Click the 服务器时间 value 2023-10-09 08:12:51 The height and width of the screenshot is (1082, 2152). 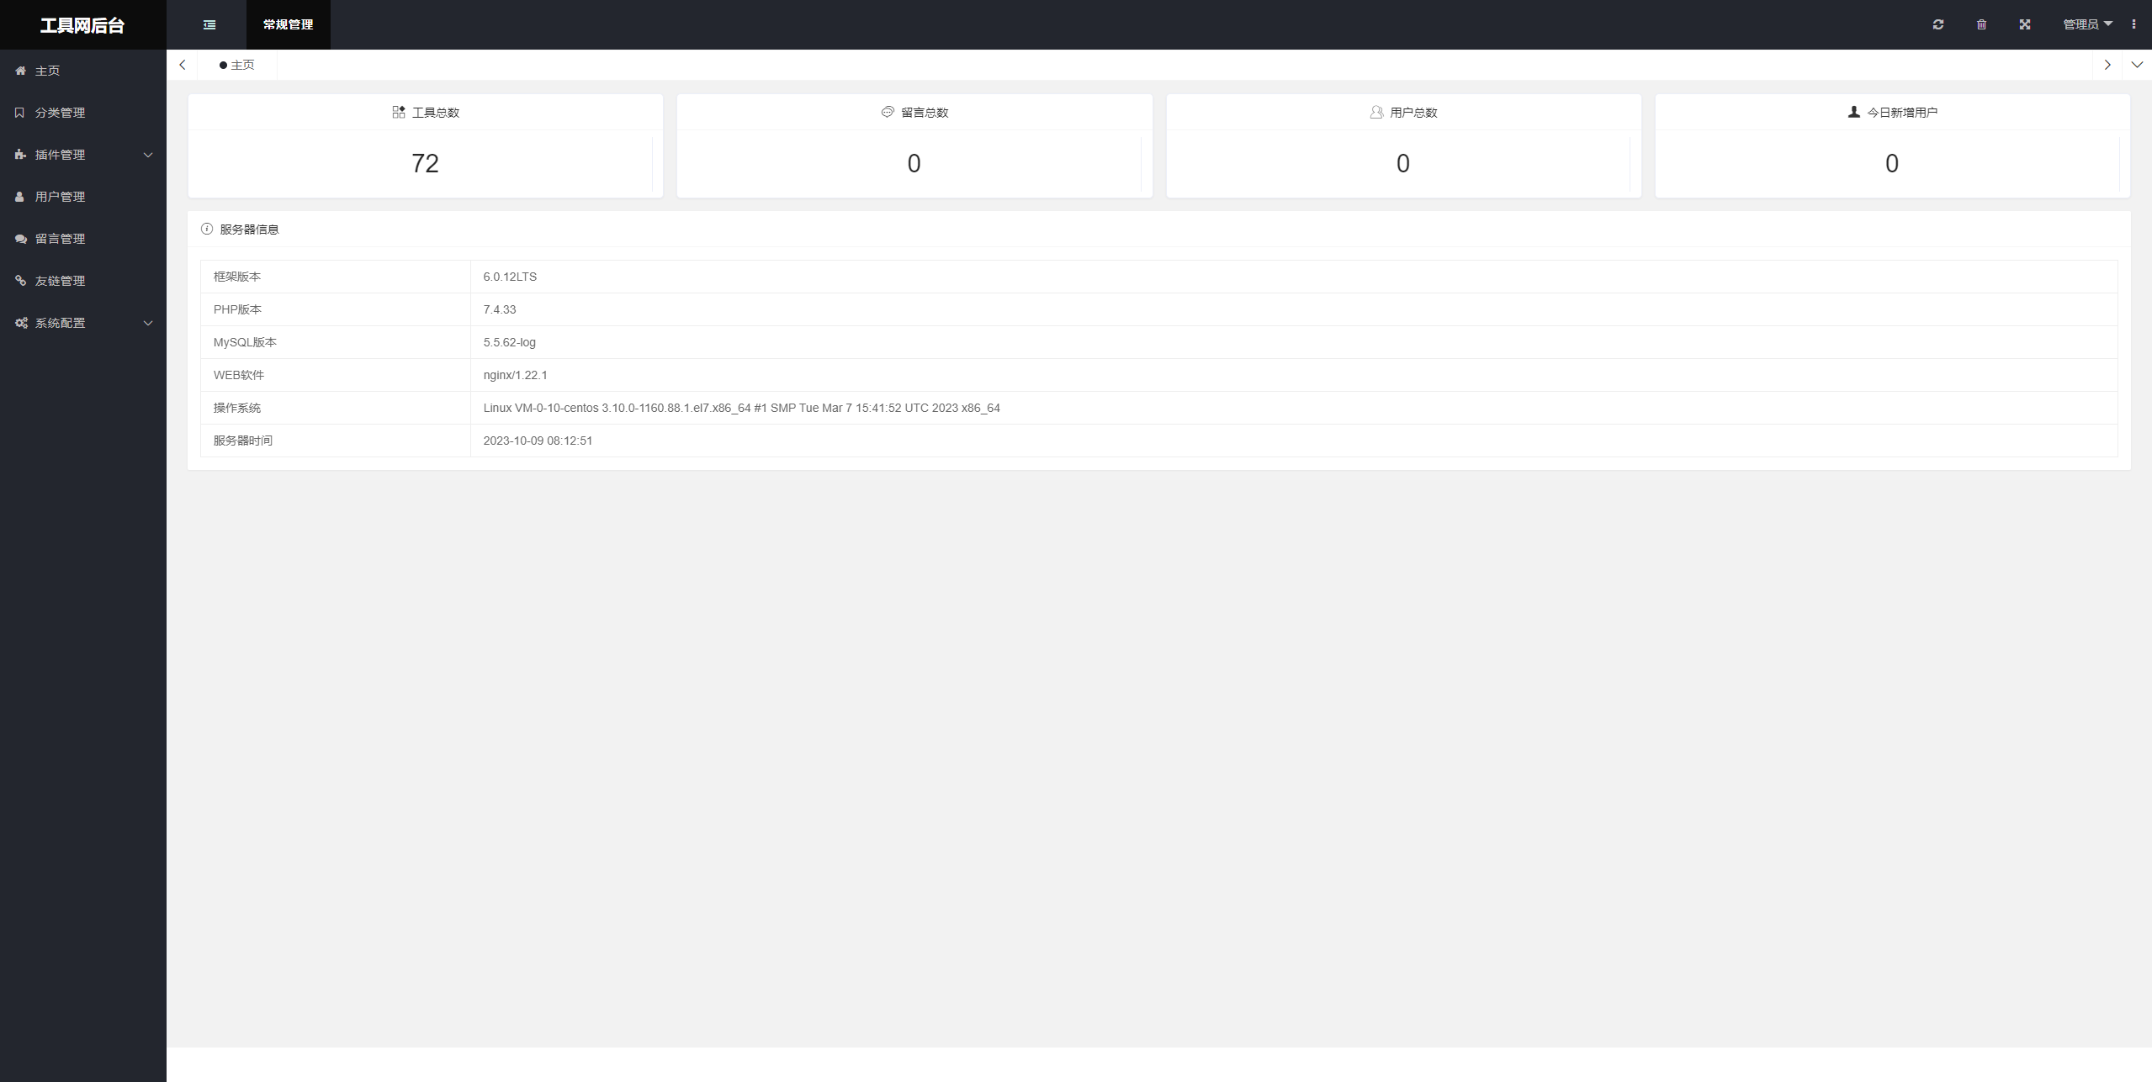(538, 441)
